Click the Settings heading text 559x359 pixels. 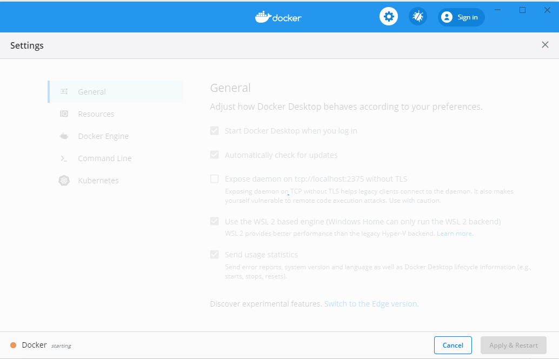(26, 45)
